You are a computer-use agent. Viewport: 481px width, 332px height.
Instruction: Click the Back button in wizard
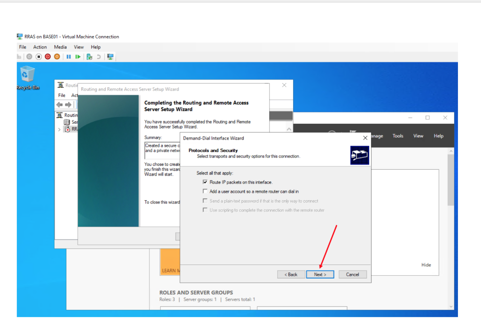coord(291,274)
